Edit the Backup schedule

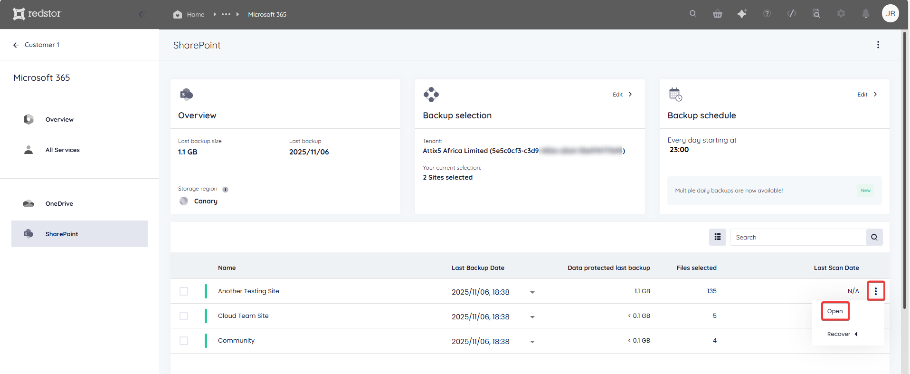tap(867, 95)
